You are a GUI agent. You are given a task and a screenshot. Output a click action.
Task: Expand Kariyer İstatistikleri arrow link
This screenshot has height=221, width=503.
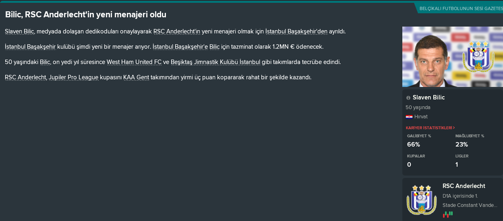tap(431, 128)
